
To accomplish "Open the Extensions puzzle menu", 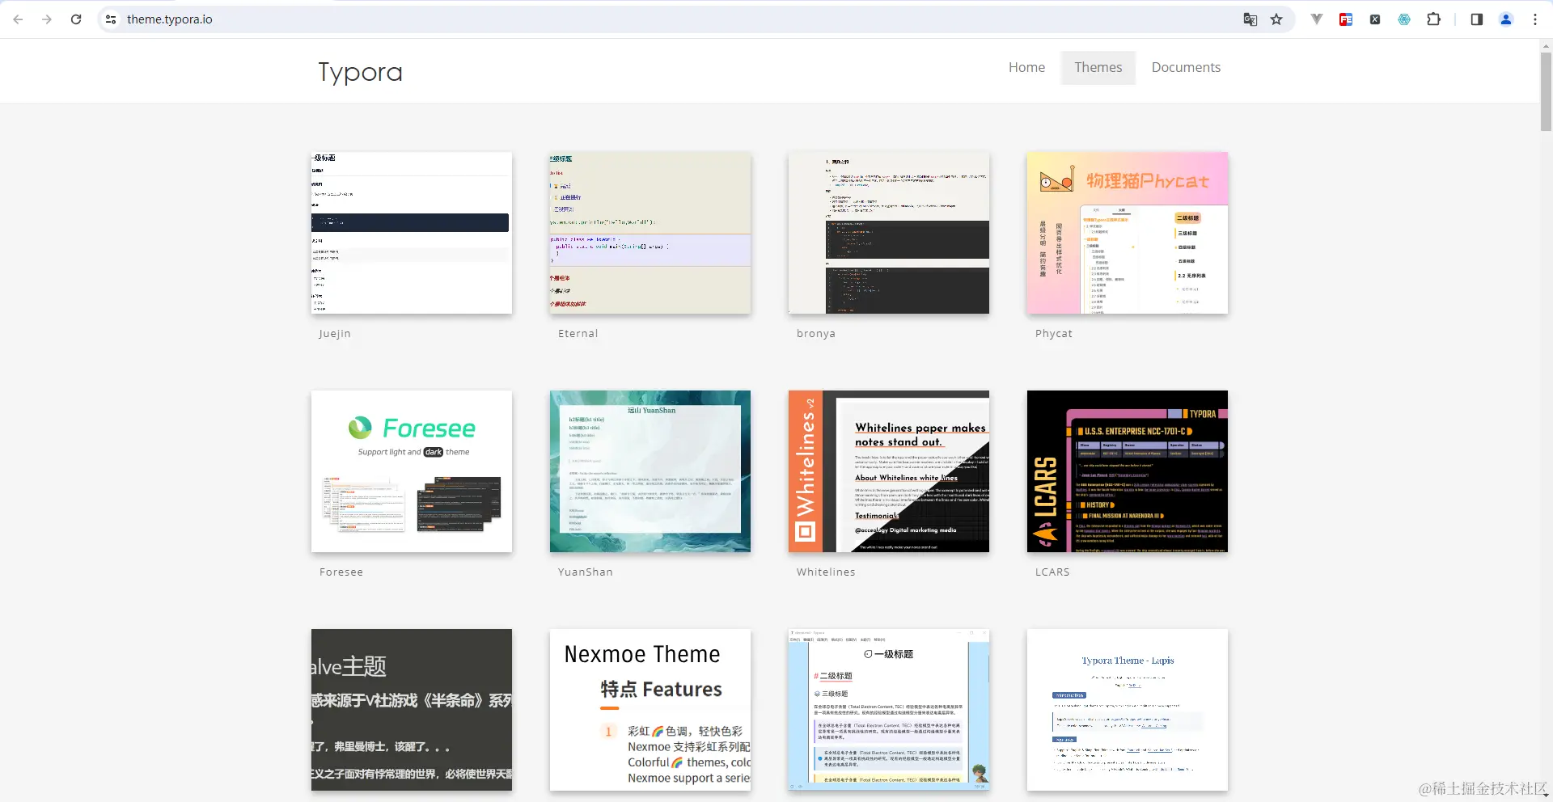I will click(x=1433, y=19).
